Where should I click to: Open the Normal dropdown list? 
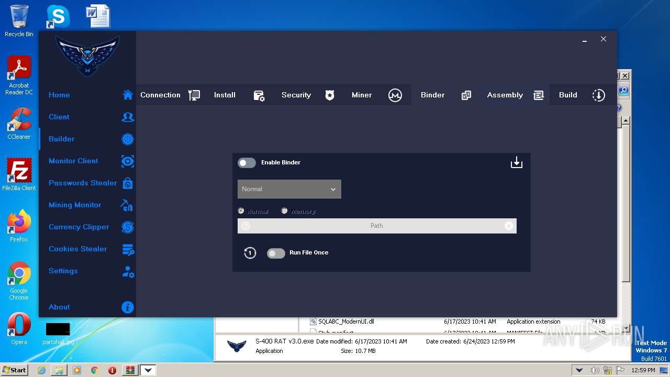(289, 189)
